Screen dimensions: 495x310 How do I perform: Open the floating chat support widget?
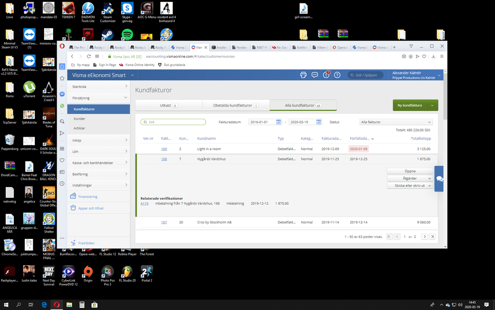tap(439, 179)
